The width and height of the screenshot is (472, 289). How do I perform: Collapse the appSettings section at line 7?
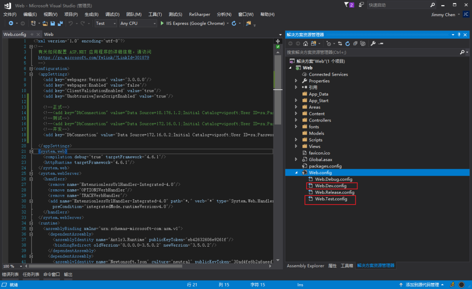pos(31,74)
